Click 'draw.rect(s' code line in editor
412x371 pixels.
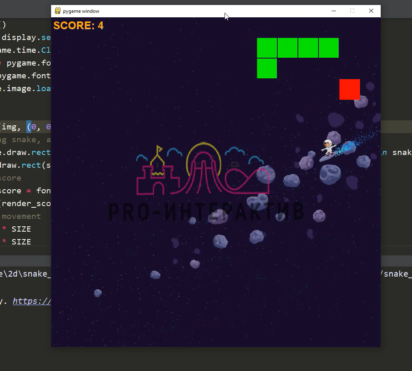26,165
